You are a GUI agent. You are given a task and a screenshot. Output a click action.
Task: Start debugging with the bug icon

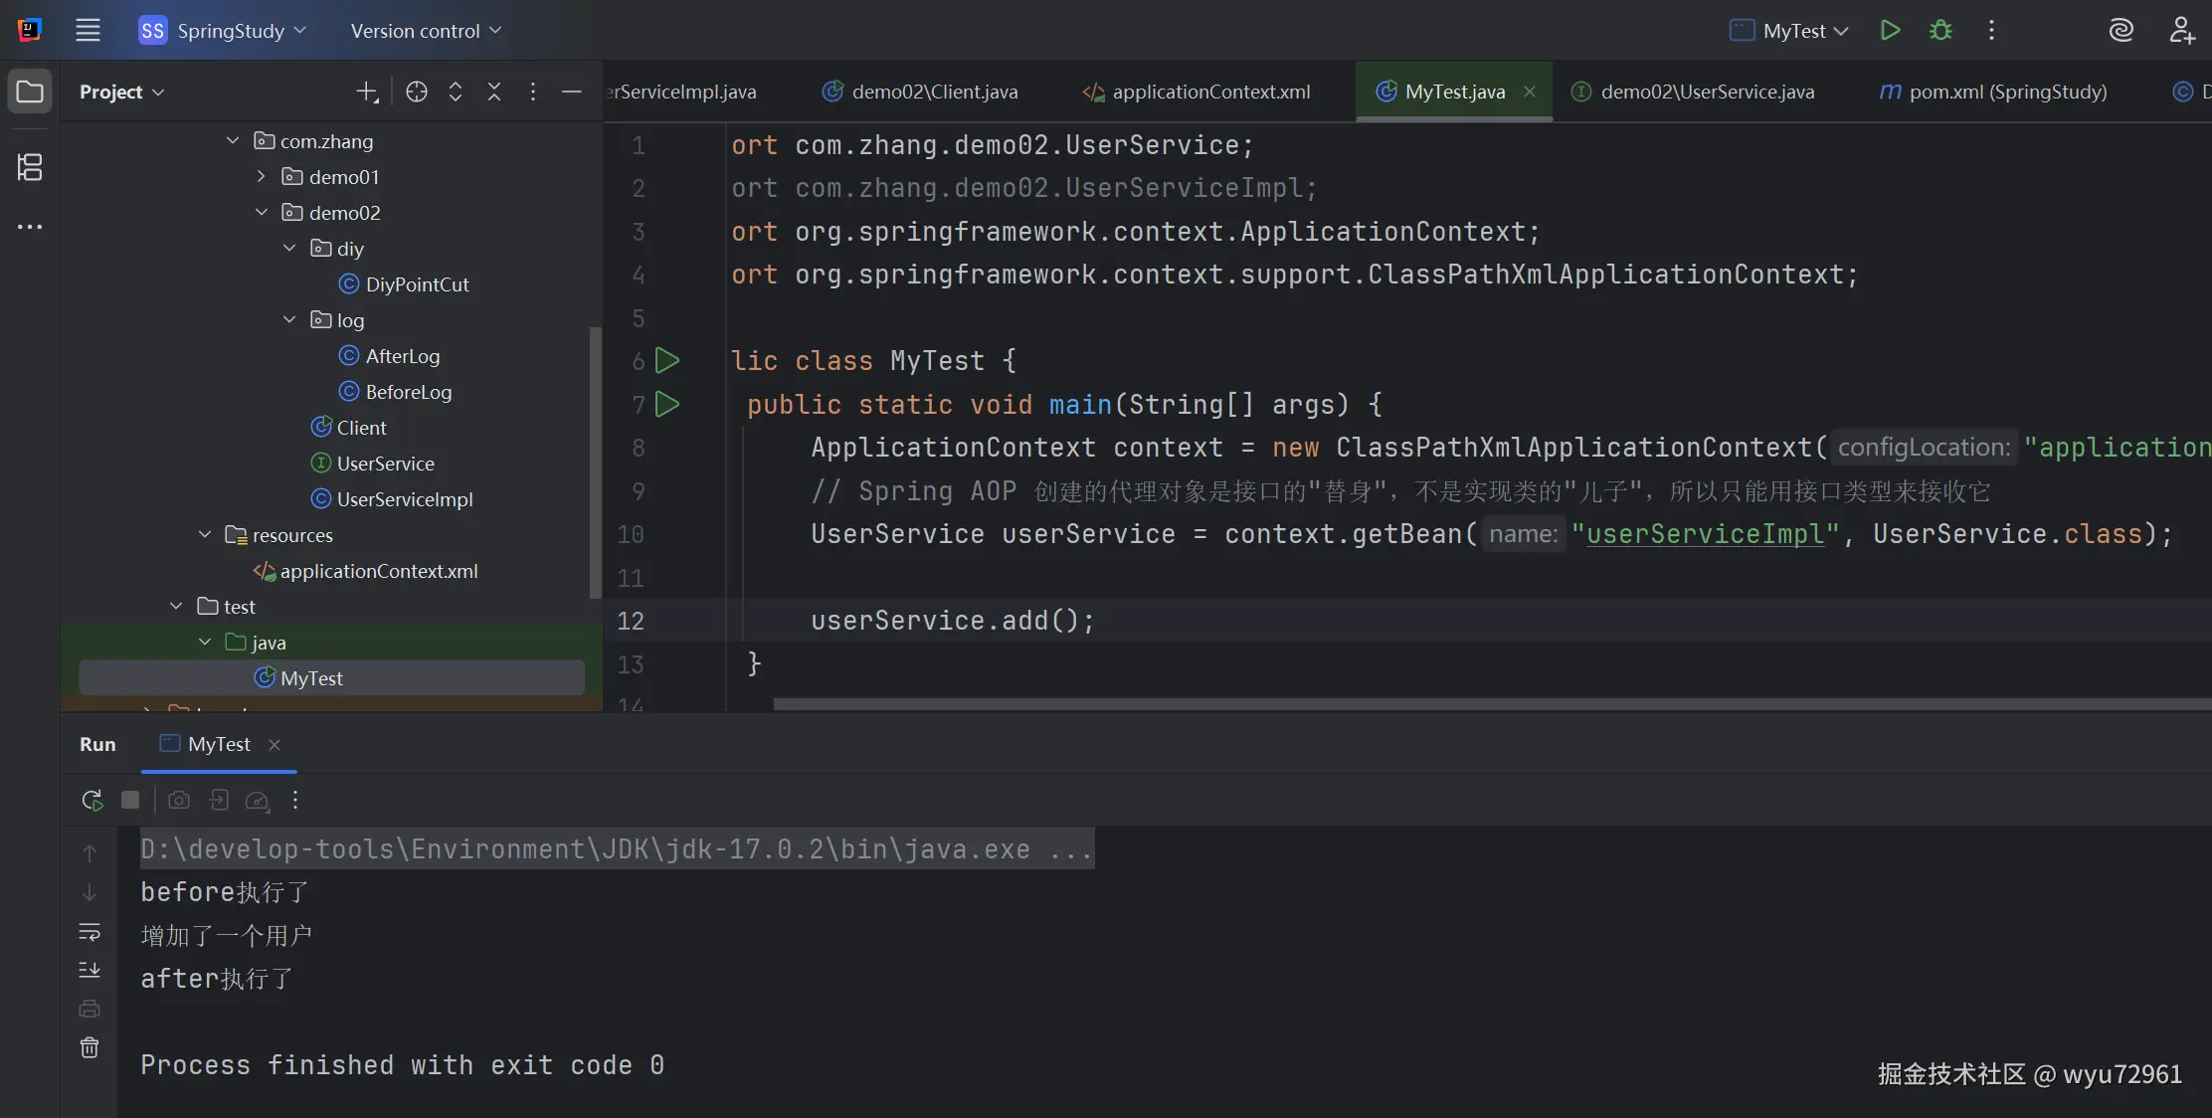(x=1940, y=31)
